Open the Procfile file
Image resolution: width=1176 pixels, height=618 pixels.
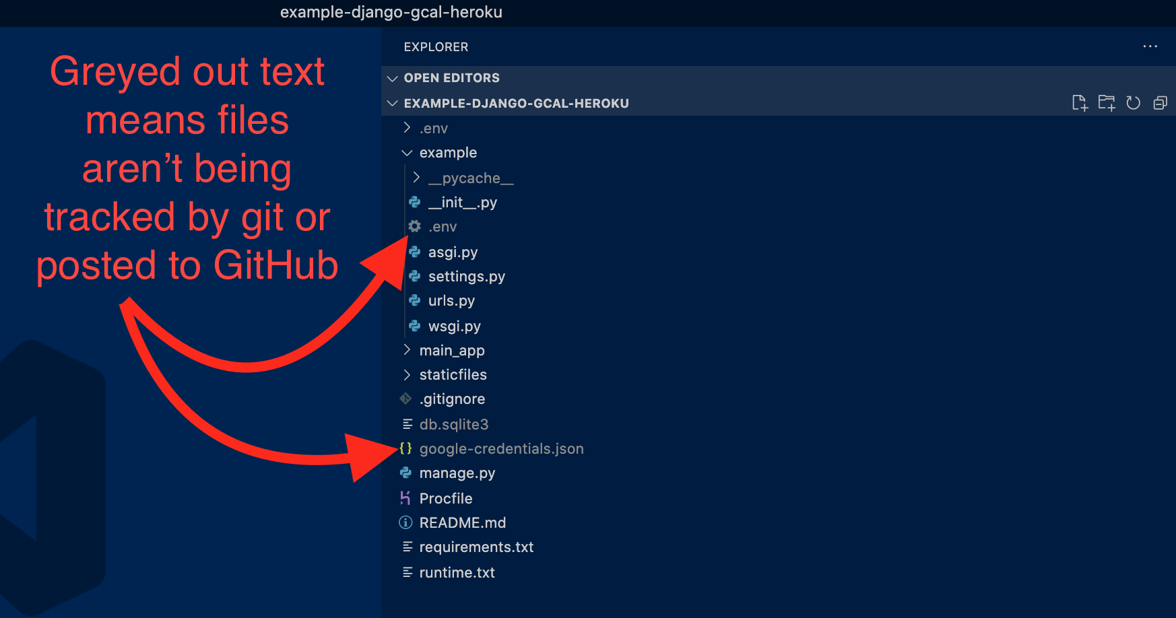pyautogui.click(x=446, y=498)
